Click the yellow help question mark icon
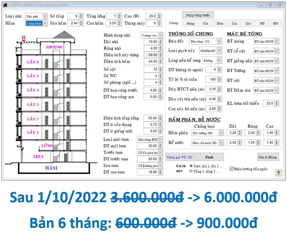The width and height of the screenshot is (287, 233). (x=278, y=173)
